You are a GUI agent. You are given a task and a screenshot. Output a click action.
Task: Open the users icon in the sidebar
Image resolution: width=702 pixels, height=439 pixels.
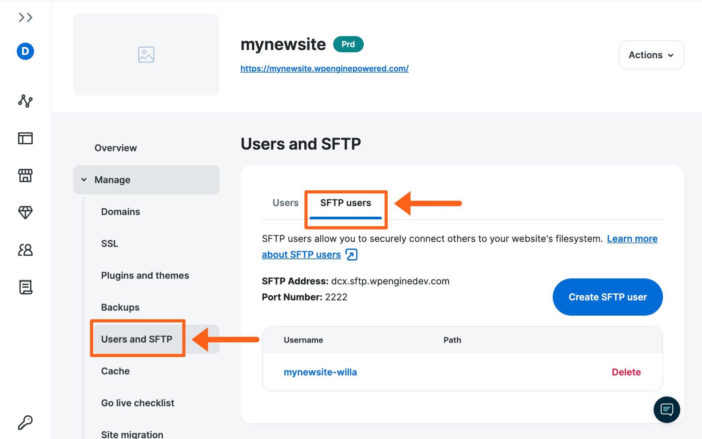25,250
